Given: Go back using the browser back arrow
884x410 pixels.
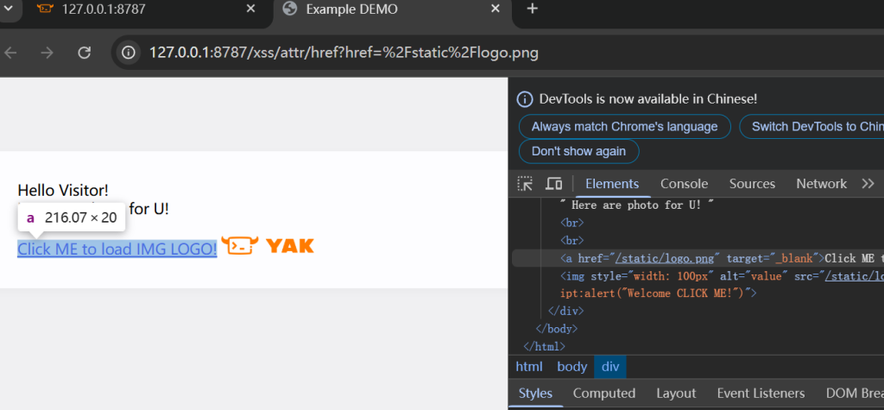Looking at the screenshot, I should pyautogui.click(x=11, y=53).
